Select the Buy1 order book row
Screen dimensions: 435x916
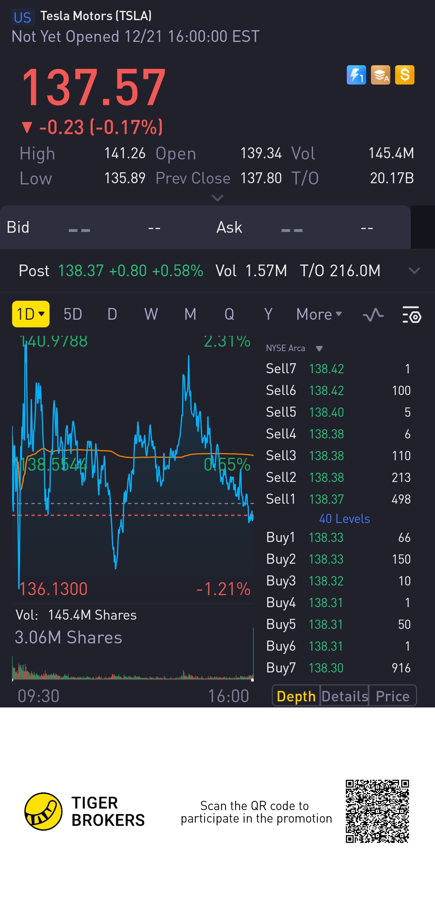click(x=338, y=538)
